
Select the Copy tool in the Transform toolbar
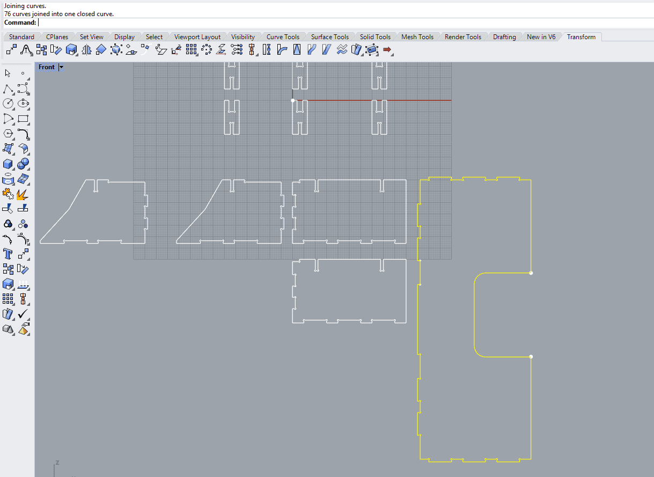point(41,50)
